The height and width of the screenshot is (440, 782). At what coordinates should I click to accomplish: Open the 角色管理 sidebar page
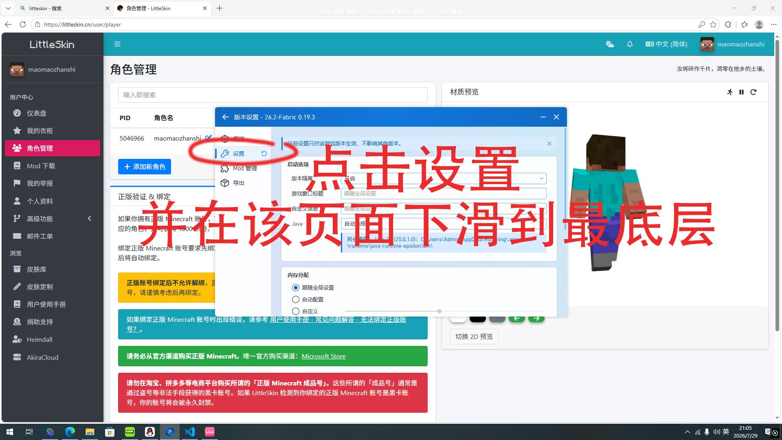[x=52, y=148]
